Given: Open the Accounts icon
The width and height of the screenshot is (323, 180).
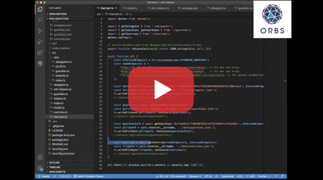Looking at the screenshot, I should [40, 157].
